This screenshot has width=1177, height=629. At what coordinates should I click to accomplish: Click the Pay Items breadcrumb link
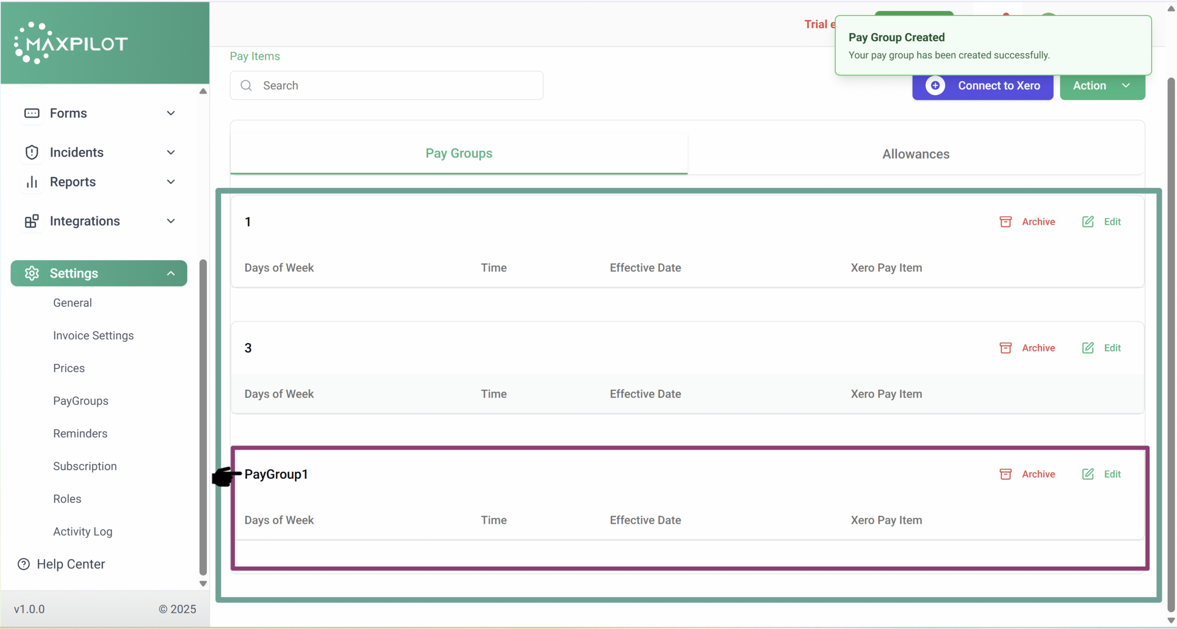click(x=255, y=56)
